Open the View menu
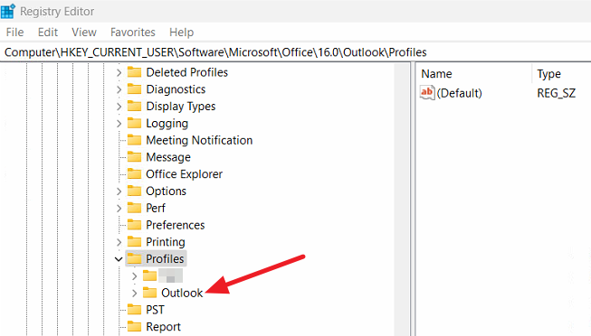 [x=84, y=33]
